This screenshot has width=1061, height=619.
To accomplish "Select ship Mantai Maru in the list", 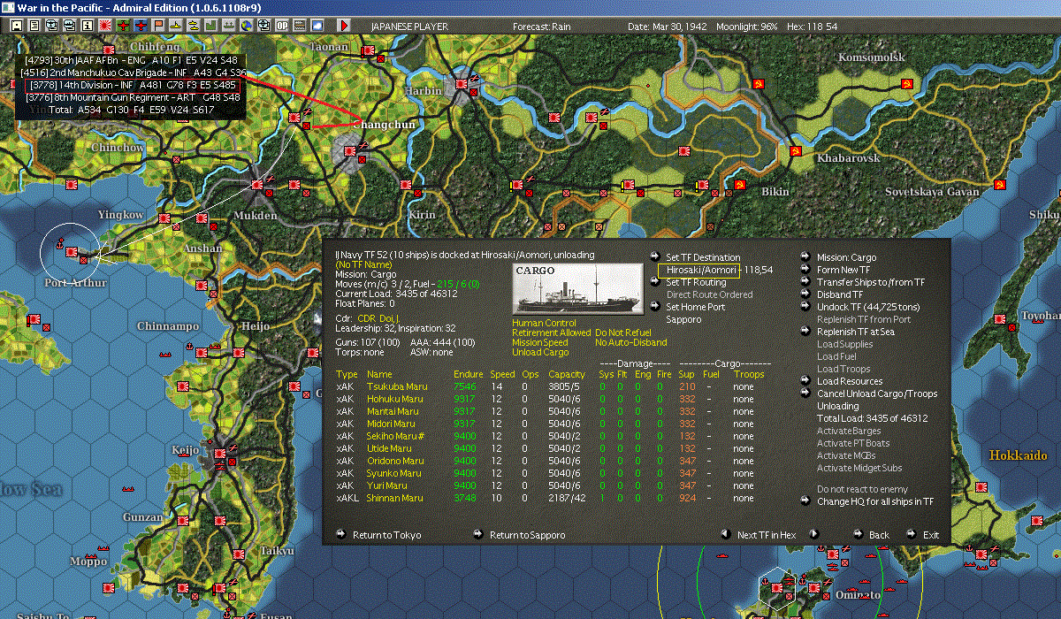I will click(x=393, y=411).
